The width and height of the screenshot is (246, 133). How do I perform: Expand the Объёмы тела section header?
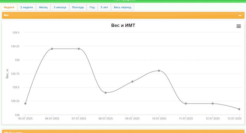coord(123,132)
